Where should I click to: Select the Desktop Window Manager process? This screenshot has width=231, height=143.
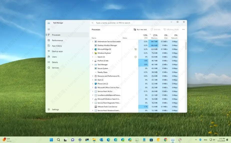107,45
